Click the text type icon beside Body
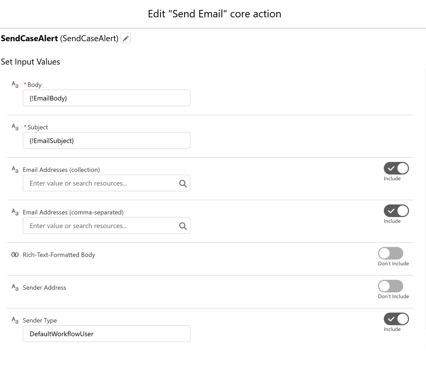The image size is (426, 374). point(15,85)
